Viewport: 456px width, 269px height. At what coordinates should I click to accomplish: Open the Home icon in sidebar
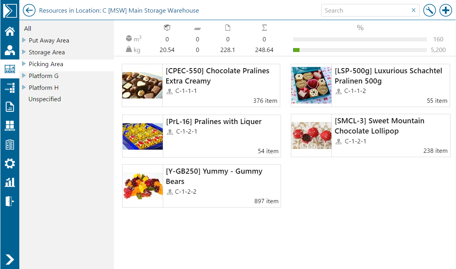pos(9,32)
